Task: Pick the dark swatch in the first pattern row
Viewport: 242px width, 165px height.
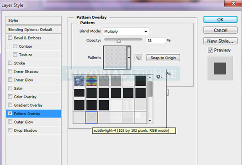Action: [141, 81]
